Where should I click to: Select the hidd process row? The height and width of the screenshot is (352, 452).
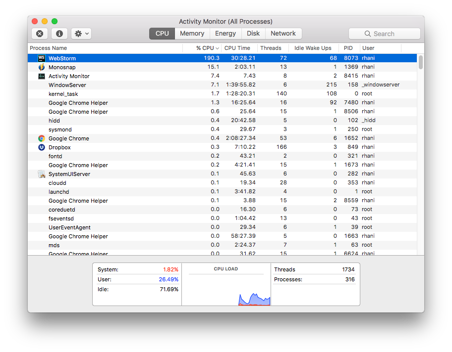pos(222,121)
